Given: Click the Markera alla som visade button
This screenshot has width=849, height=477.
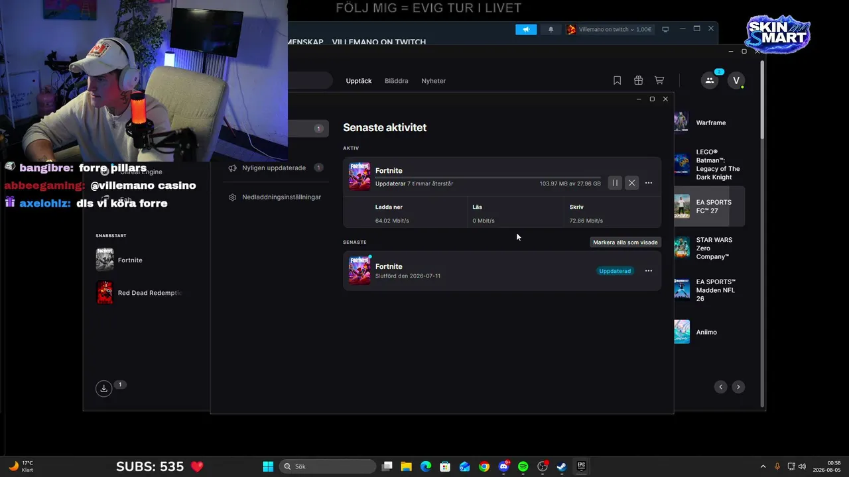Looking at the screenshot, I should coord(625,242).
